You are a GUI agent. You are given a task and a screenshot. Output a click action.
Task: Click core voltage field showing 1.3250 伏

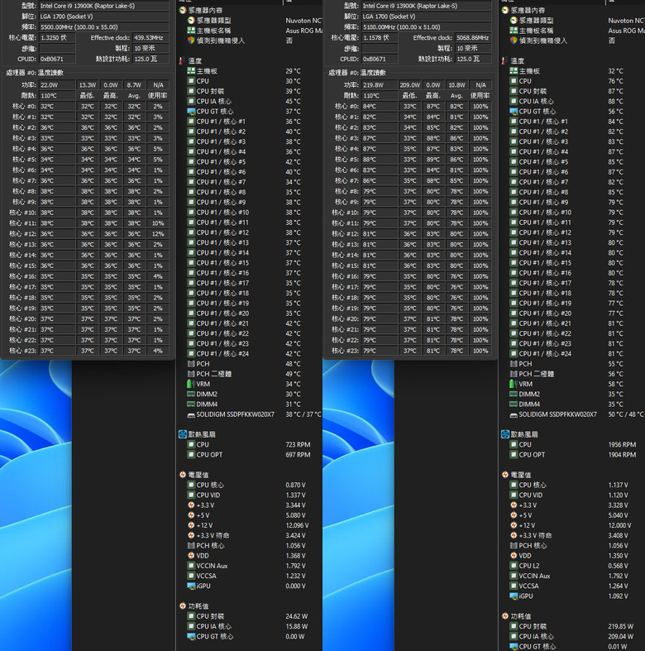point(57,38)
